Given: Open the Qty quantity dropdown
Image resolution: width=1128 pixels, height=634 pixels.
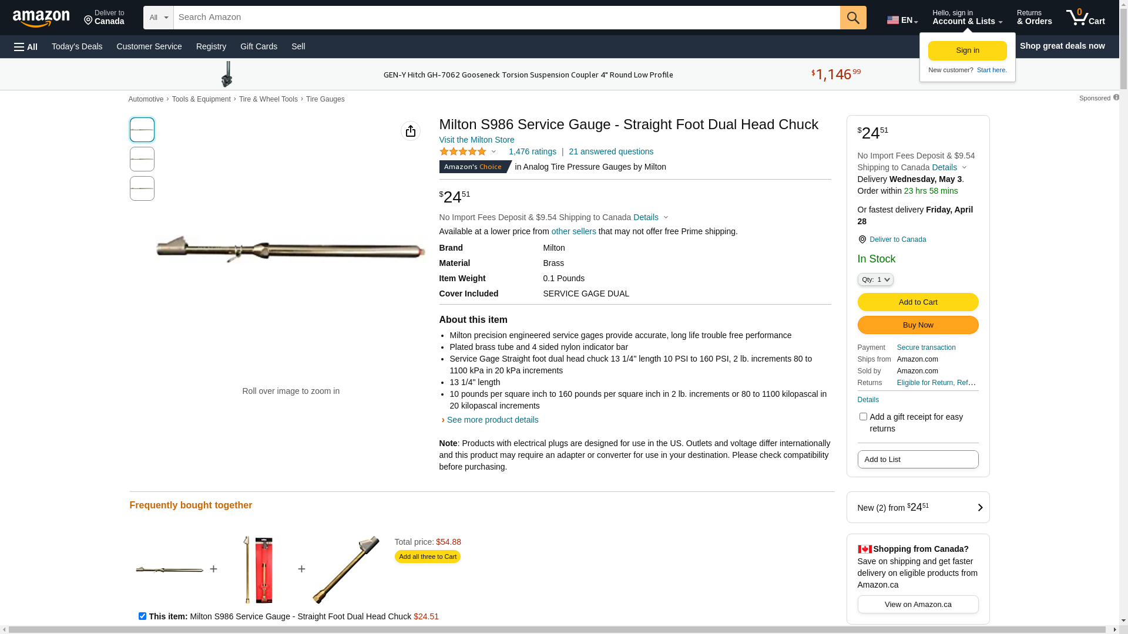Looking at the screenshot, I should [875, 279].
